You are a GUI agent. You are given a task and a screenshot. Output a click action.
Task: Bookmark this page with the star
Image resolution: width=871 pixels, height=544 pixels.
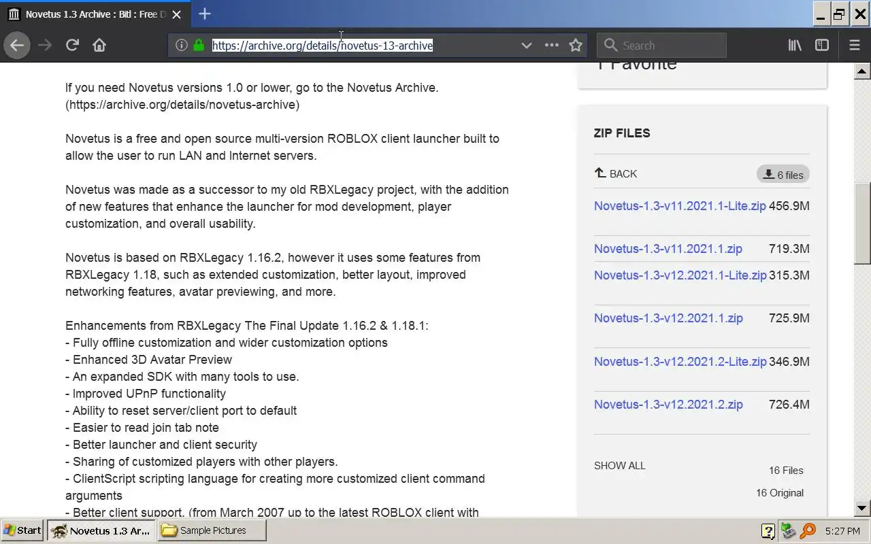[x=576, y=46]
